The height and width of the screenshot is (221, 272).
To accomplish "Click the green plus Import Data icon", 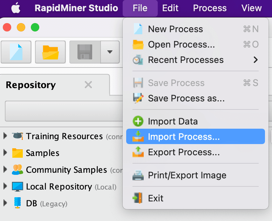I will click(138, 121).
